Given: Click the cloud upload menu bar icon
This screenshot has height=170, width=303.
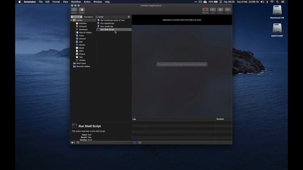Looking at the screenshot, I should pyautogui.click(x=205, y=2).
